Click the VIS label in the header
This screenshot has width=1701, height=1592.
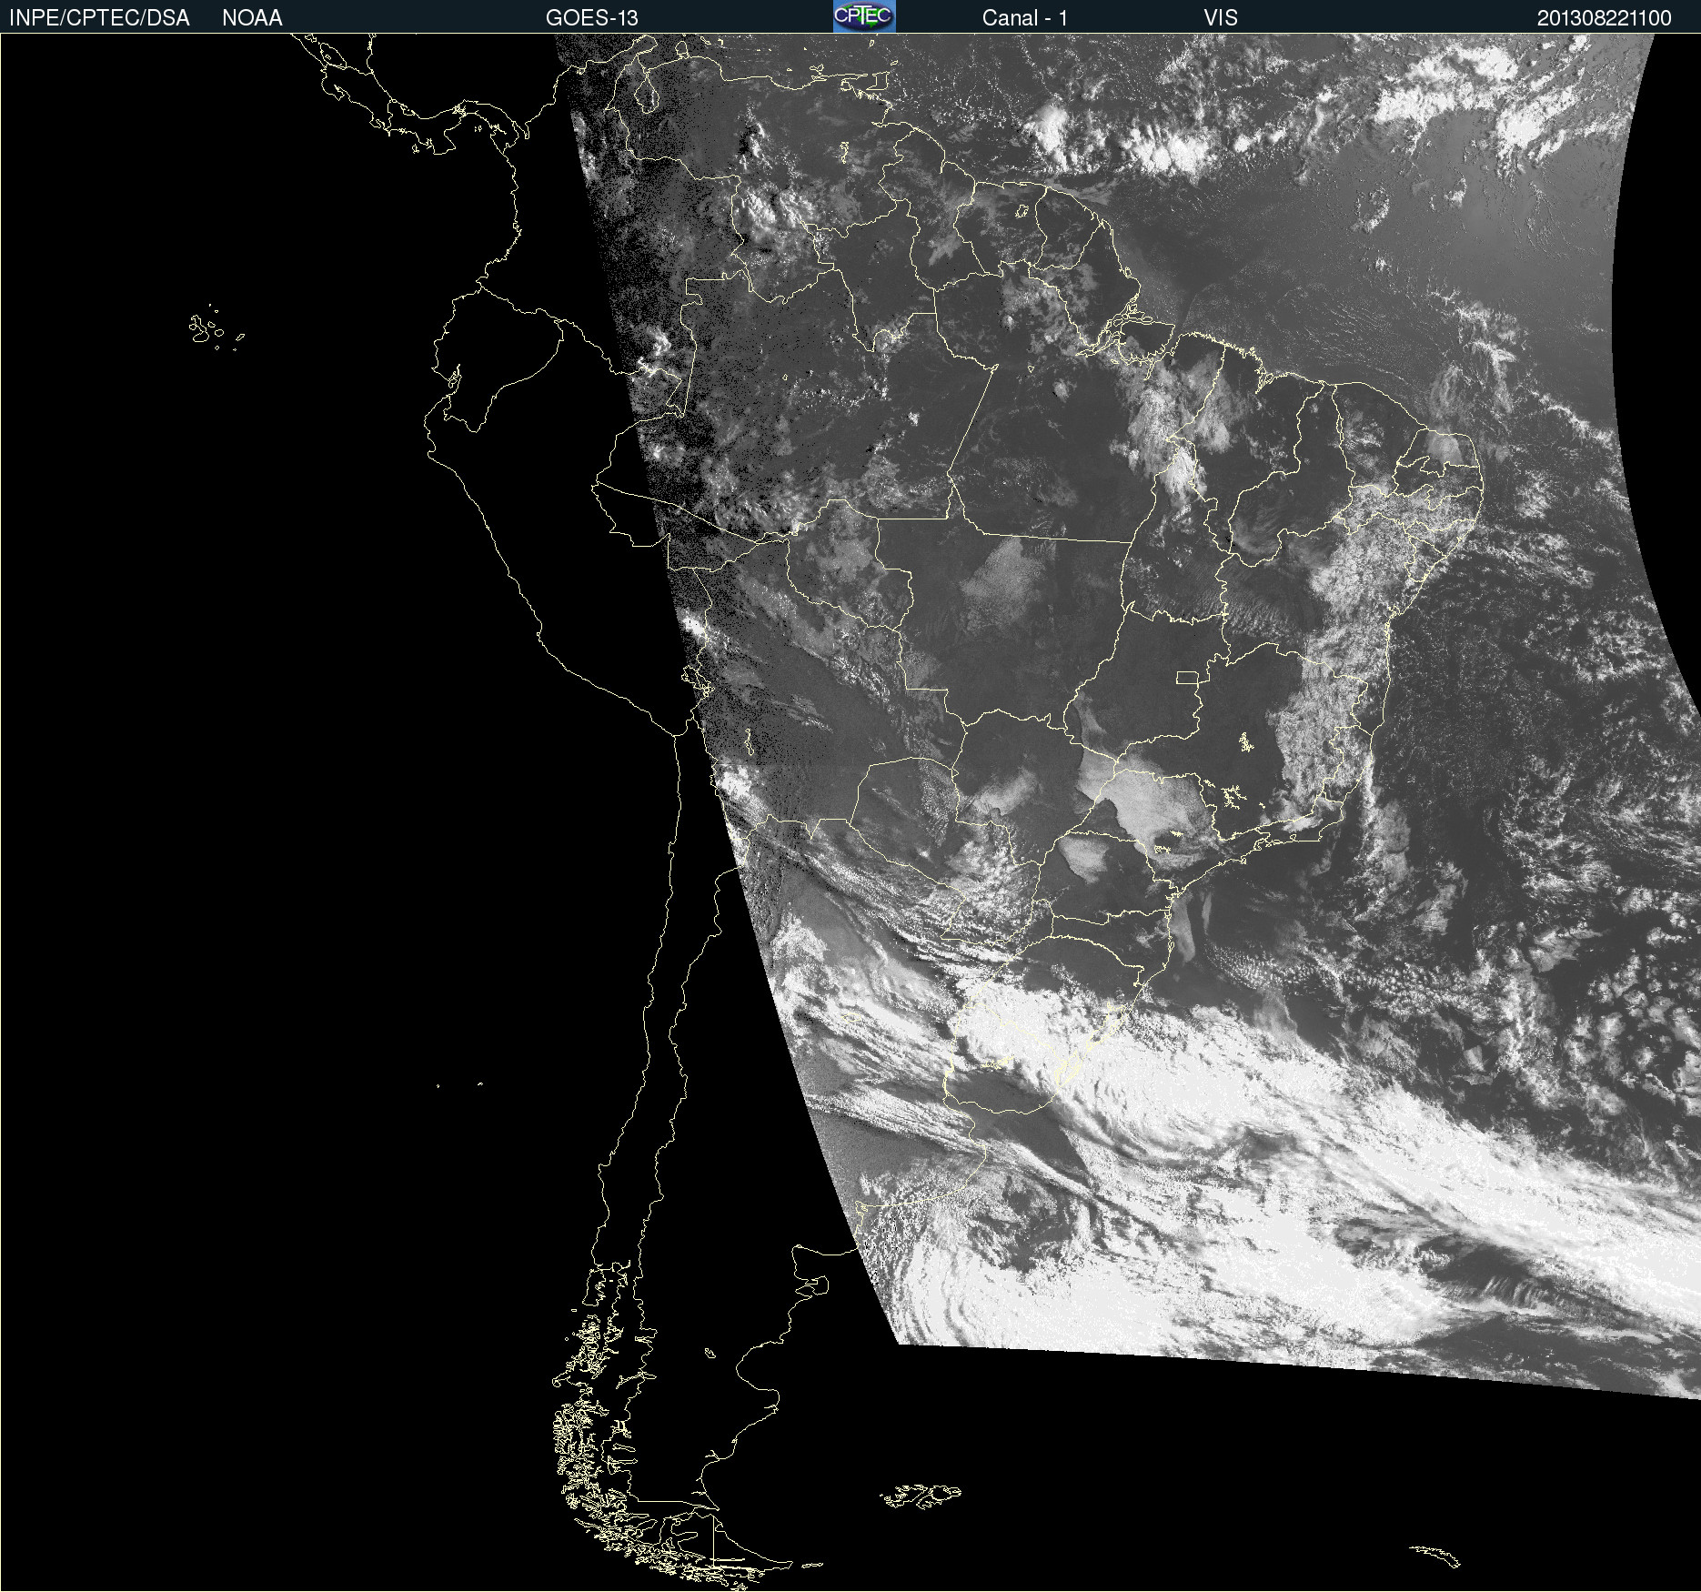(x=1221, y=18)
